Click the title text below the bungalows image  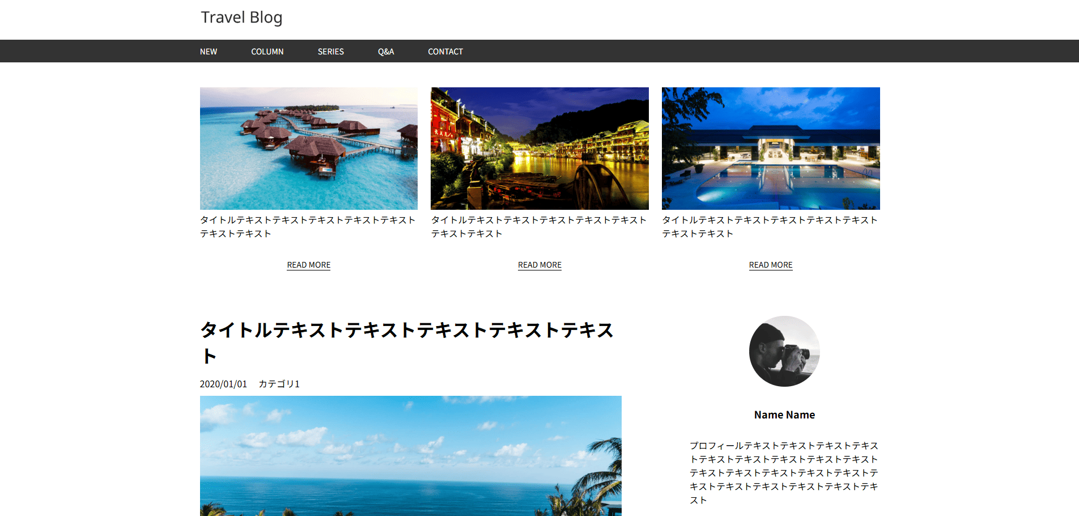308,226
